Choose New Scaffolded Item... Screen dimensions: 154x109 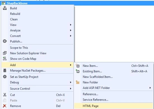[114, 77]
